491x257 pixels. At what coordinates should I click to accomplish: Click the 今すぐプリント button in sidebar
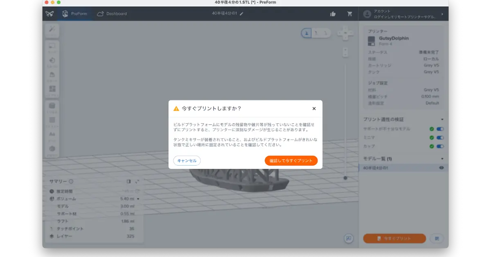pos(394,238)
